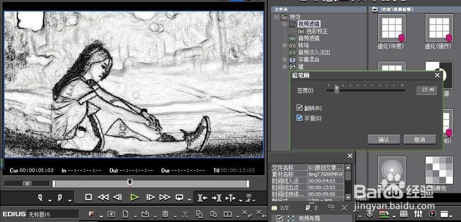Stop playback in the preview player
The width and height of the screenshot is (461, 222).
89,197
